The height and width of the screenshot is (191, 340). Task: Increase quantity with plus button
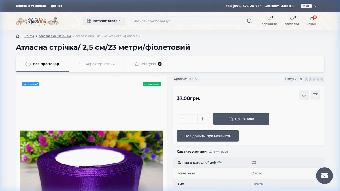point(202,119)
